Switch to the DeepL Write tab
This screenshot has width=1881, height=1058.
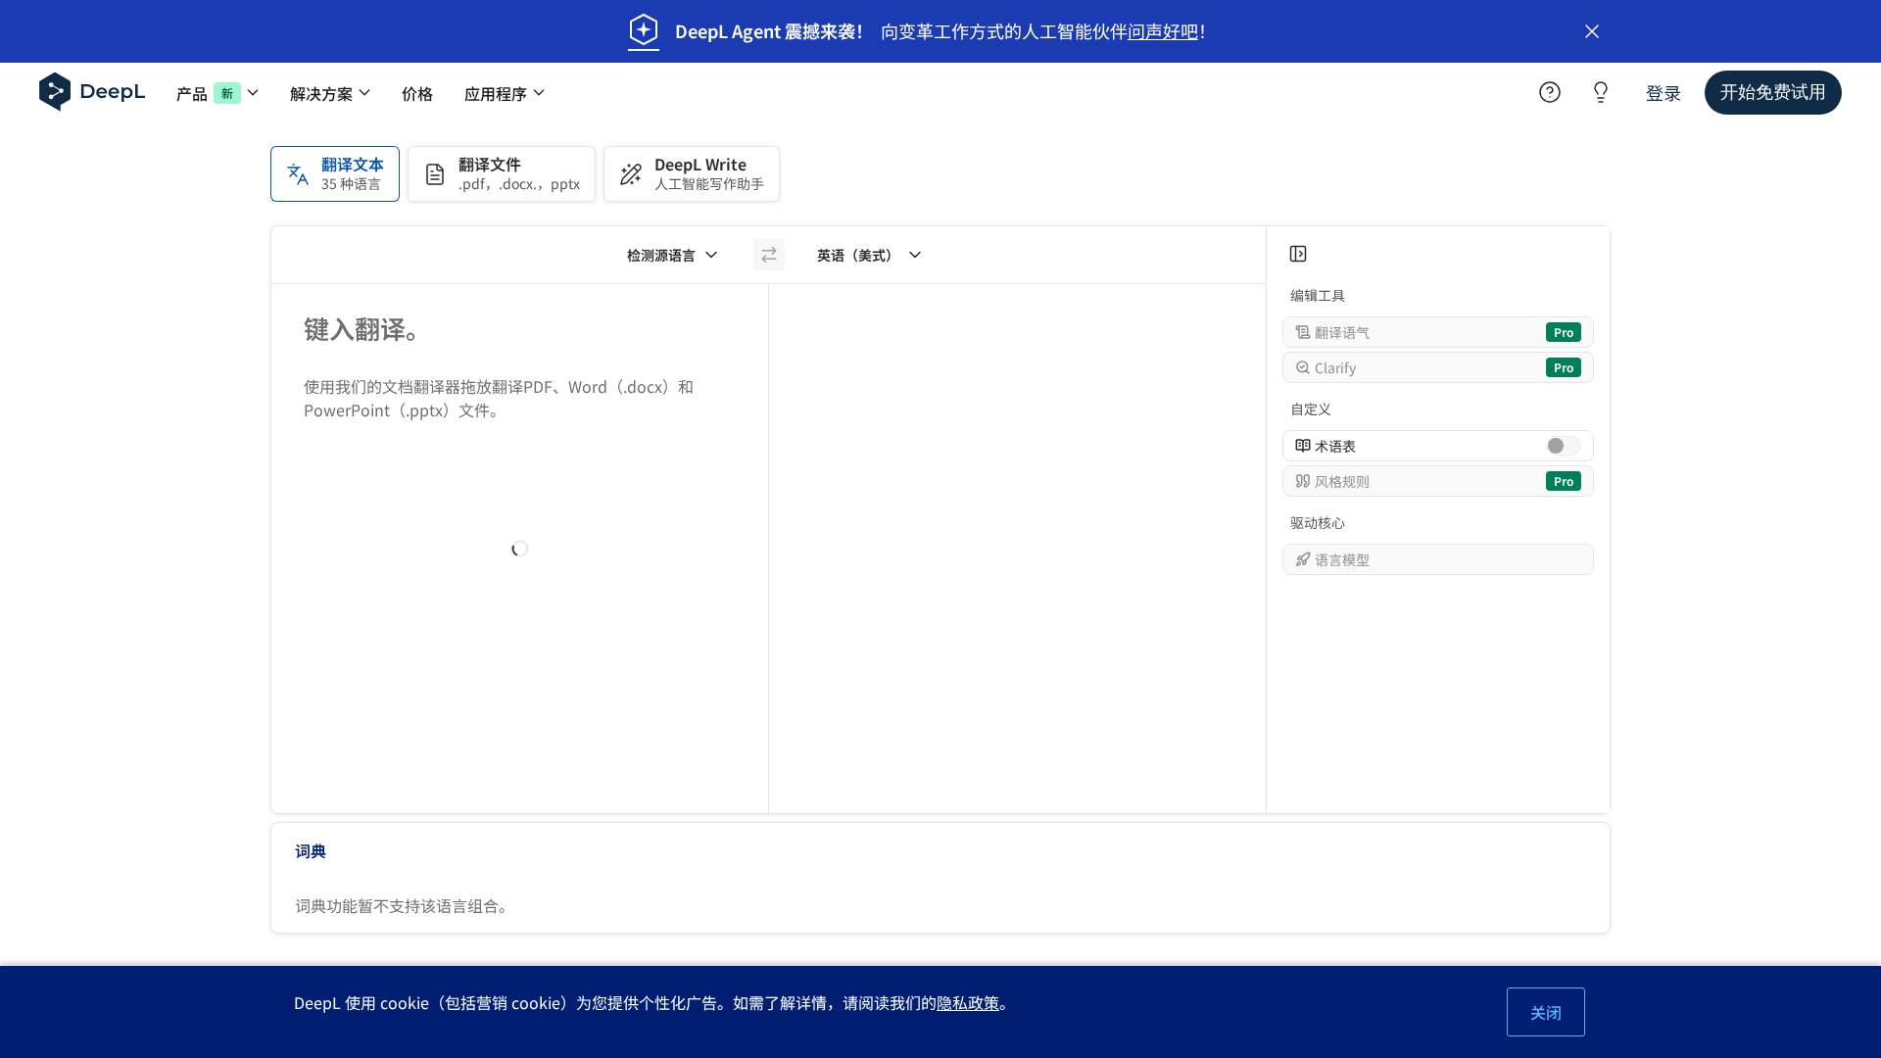pos(691,173)
